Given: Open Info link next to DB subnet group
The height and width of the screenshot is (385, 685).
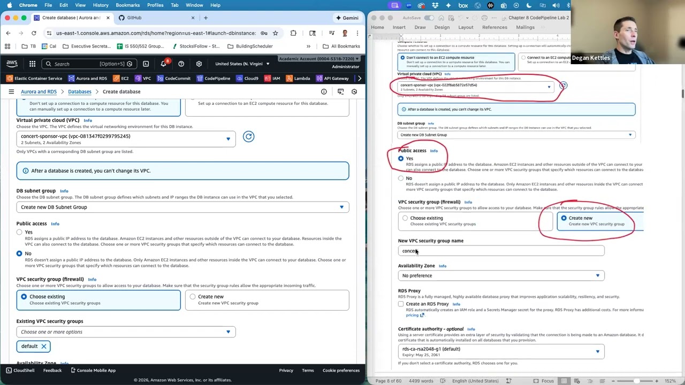Looking at the screenshot, I should [x=64, y=191].
